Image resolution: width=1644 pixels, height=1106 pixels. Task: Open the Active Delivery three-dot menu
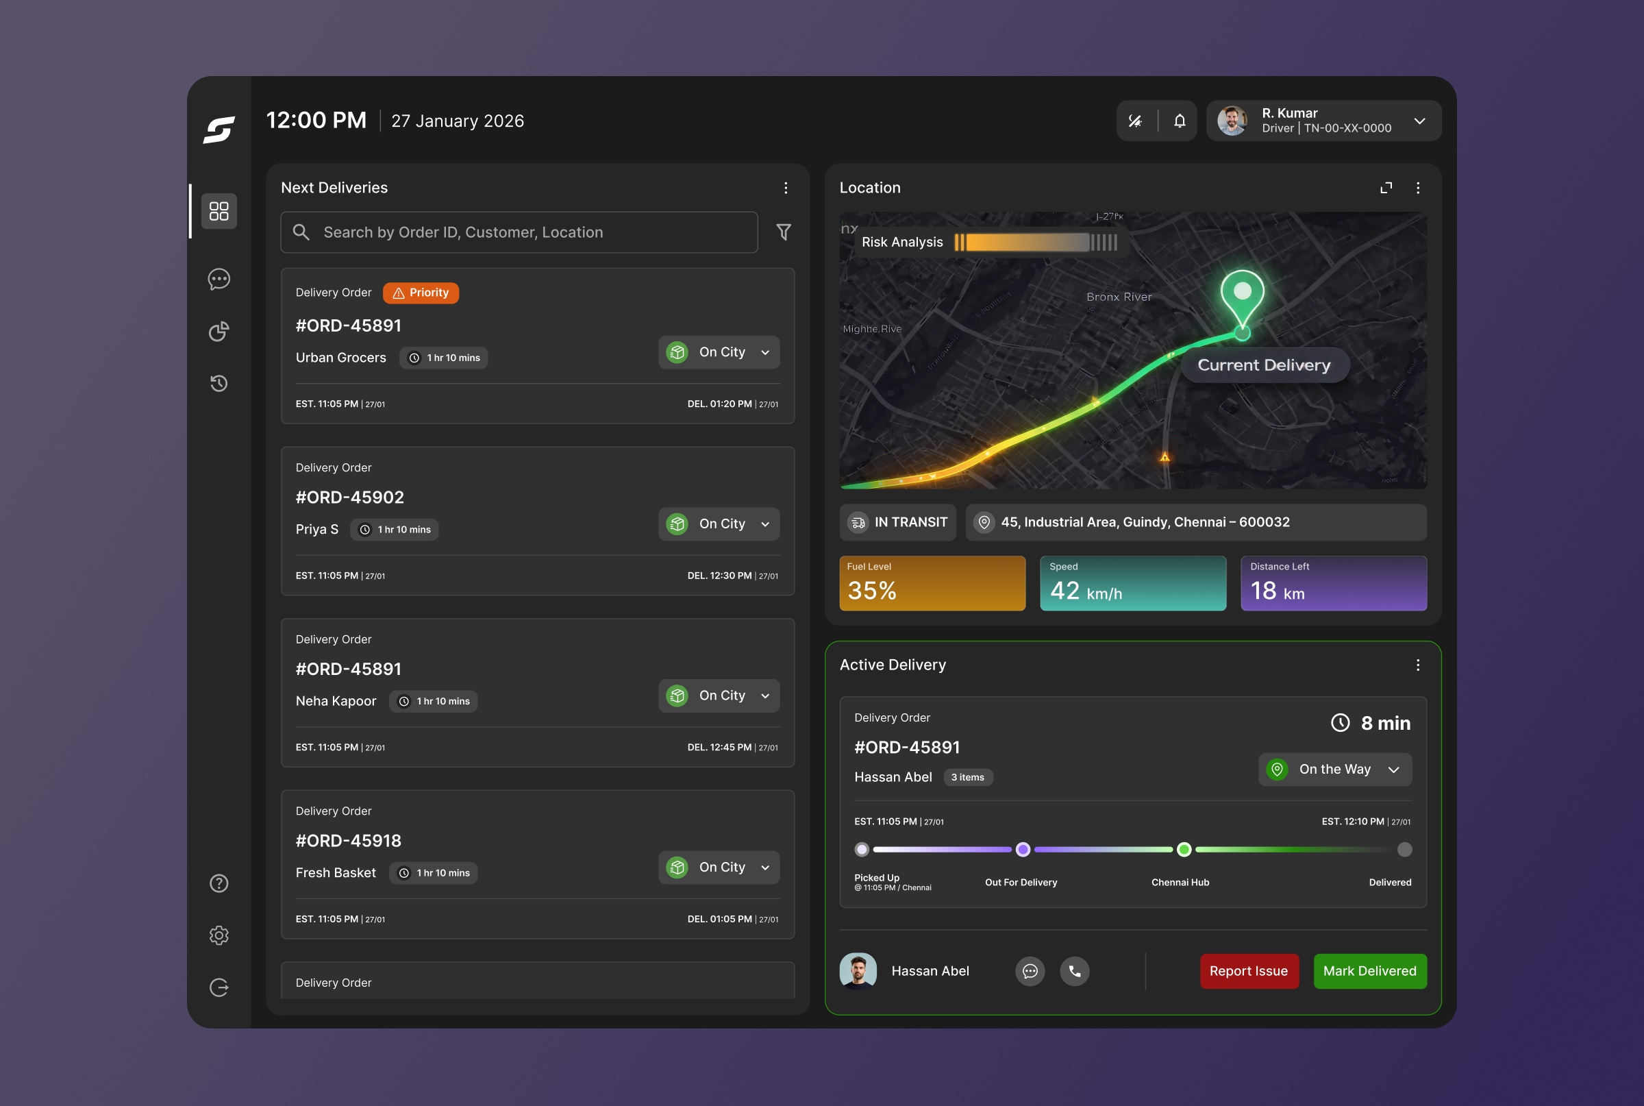[1418, 665]
